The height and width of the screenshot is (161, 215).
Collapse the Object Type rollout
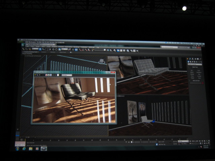point(195,67)
